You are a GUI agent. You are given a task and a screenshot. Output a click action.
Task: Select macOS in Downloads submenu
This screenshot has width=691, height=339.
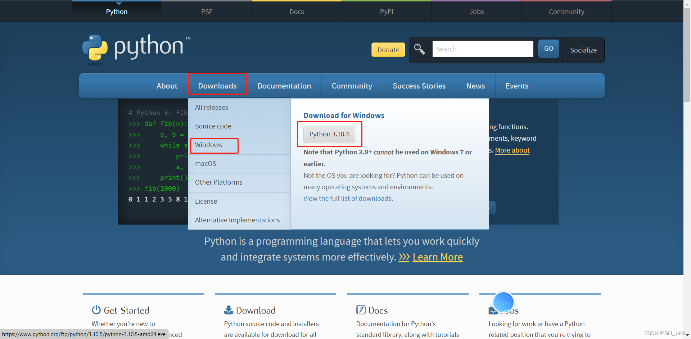click(x=239, y=164)
